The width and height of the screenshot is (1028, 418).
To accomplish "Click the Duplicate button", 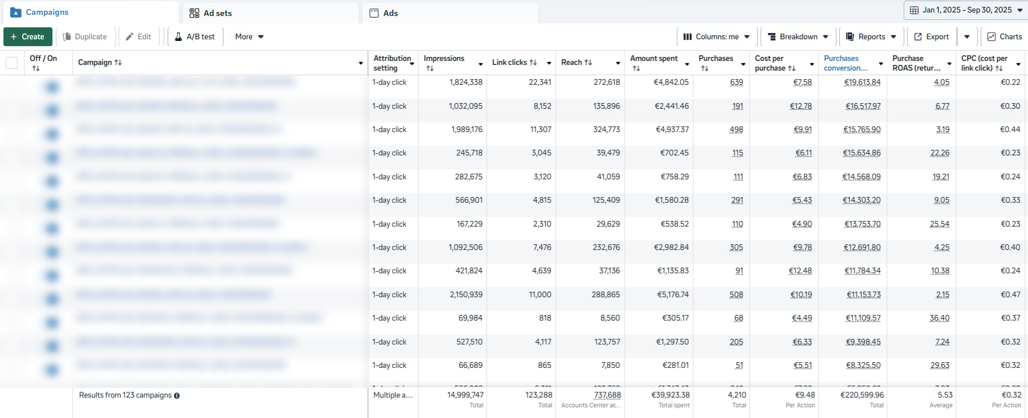I will point(84,36).
